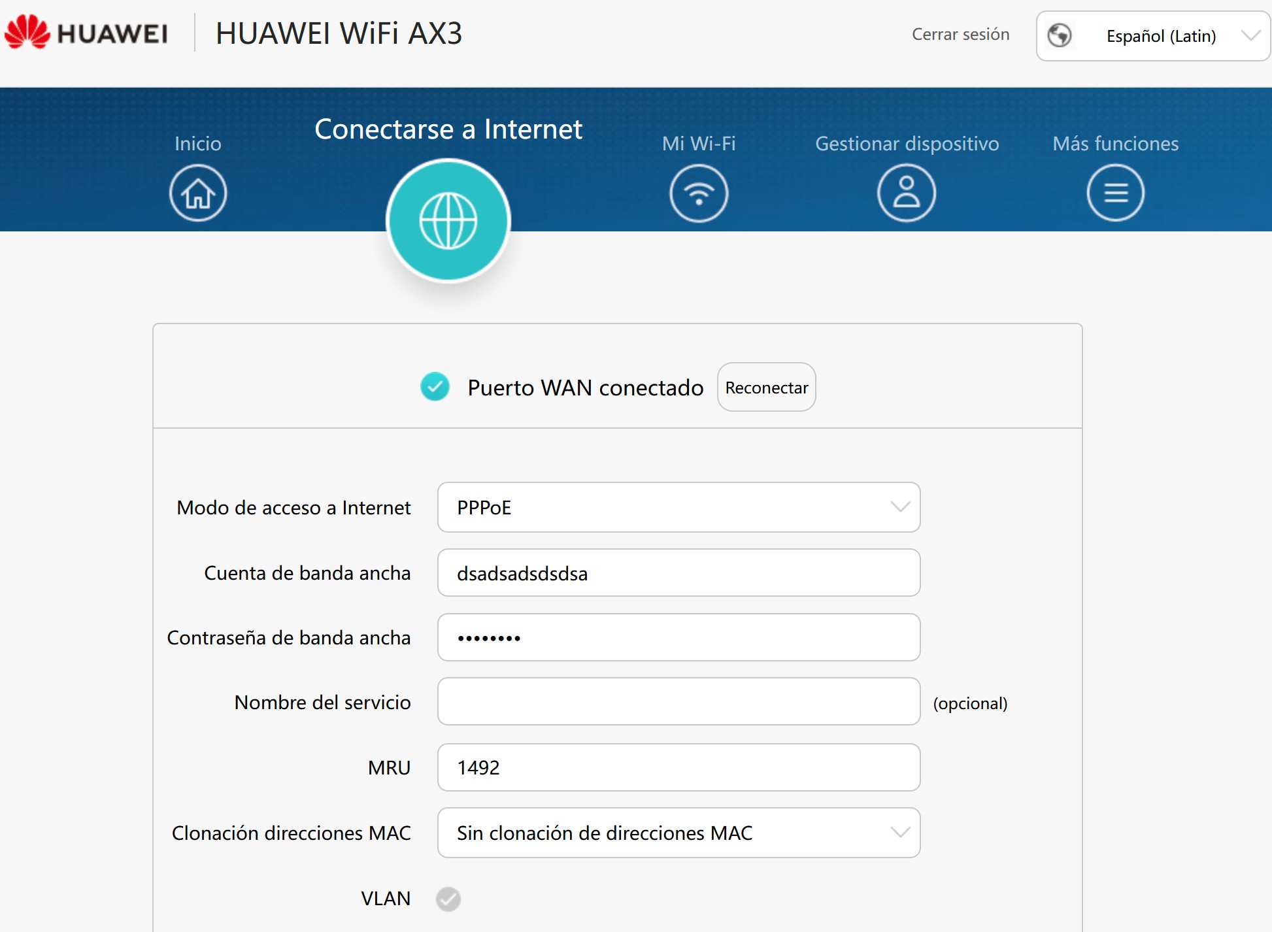Click the Cerrar sesión link
The width and height of the screenshot is (1272, 932).
[x=960, y=34]
